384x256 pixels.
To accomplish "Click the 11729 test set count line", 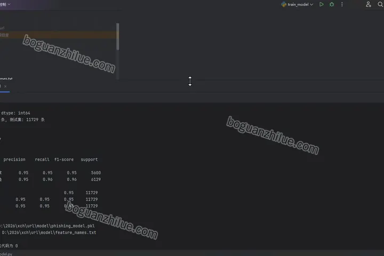I will click(x=22, y=119).
